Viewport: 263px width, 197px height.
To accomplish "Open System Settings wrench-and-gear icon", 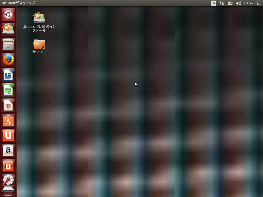I will [x=8, y=180].
